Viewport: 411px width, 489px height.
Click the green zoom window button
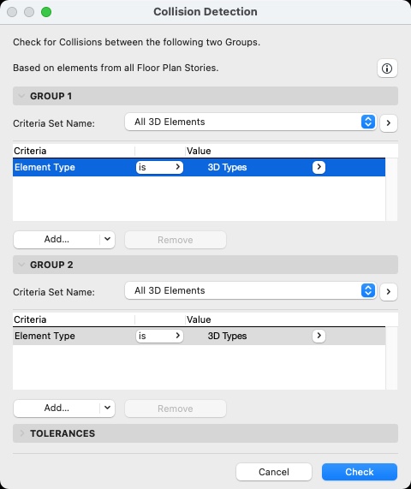click(x=46, y=12)
